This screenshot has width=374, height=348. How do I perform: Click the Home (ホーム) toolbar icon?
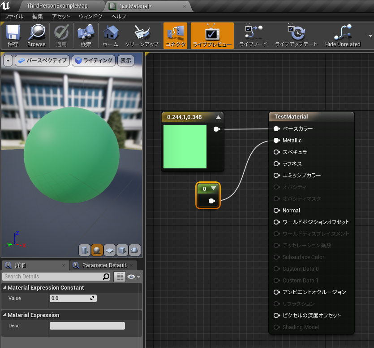111,35
